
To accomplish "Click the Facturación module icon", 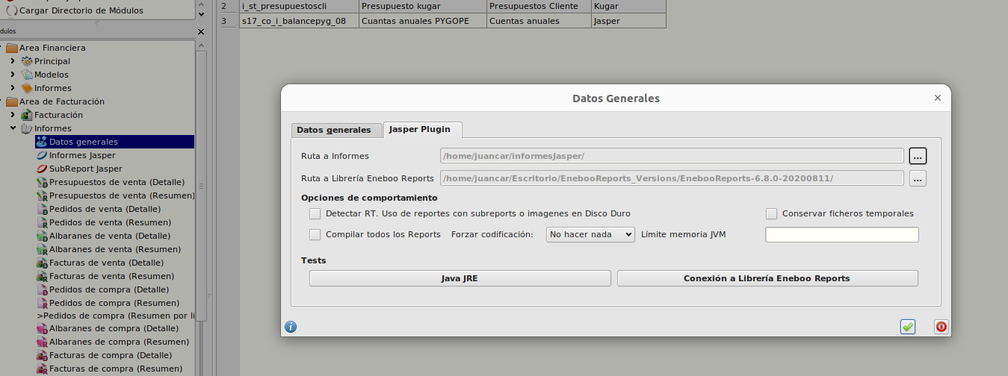I will point(27,115).
